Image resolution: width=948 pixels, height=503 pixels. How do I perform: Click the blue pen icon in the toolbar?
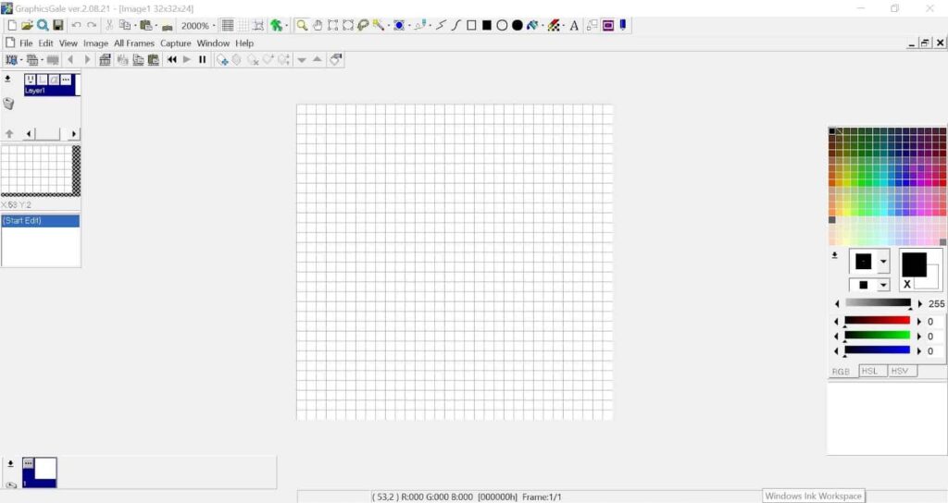coord(623,25)
